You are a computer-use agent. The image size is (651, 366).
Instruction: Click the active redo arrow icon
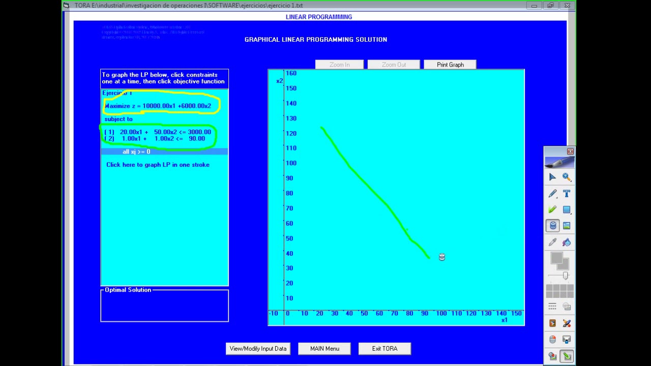pyautogui.click(x=567, y=356)
